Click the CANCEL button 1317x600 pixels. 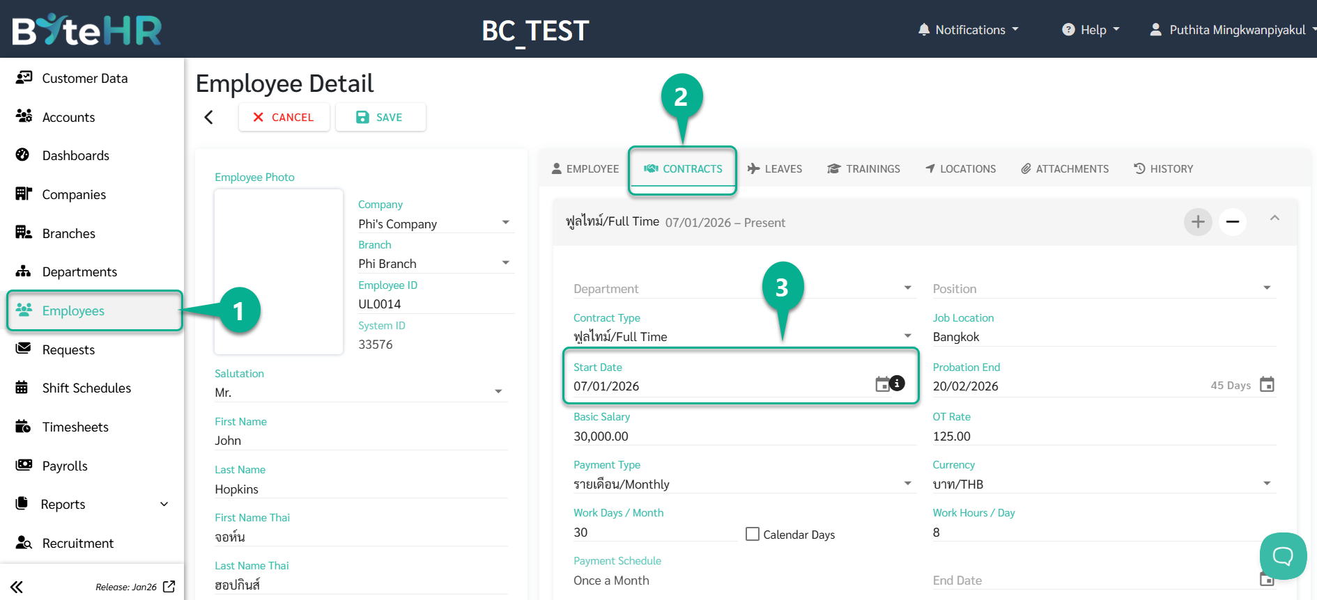pyautogui.click(x=284, y=117)
